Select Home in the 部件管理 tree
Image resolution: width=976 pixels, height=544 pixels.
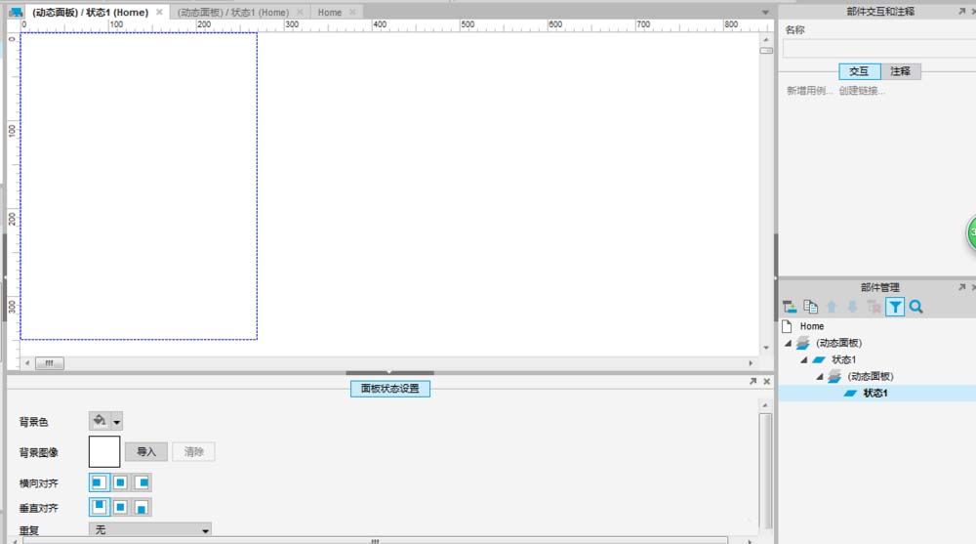812,326
